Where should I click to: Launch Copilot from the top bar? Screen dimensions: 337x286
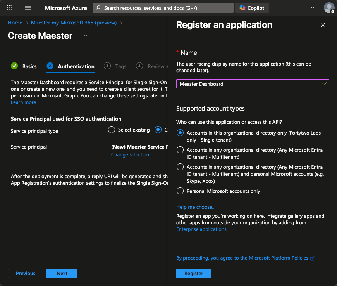252,8
